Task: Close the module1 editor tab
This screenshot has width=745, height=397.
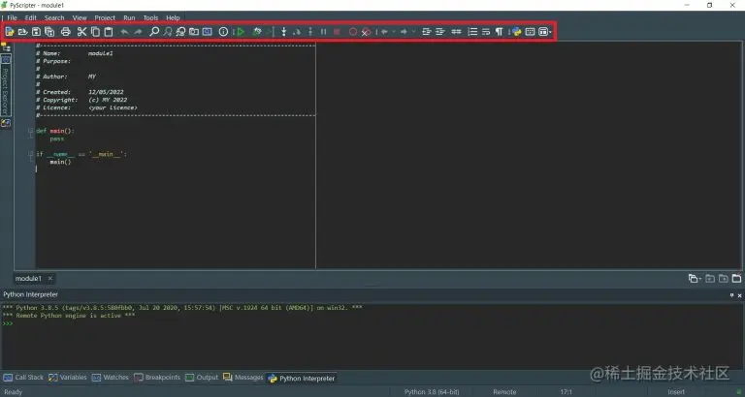Action: tap(49, 279)
